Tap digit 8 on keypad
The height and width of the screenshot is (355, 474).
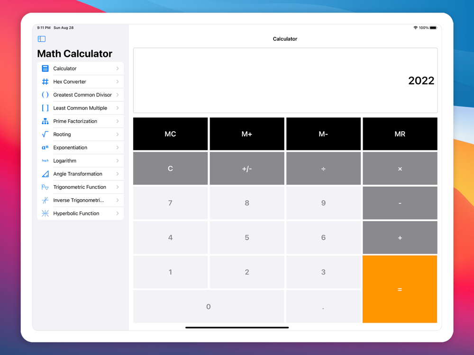pyautogui.click(x=247, y=203)
